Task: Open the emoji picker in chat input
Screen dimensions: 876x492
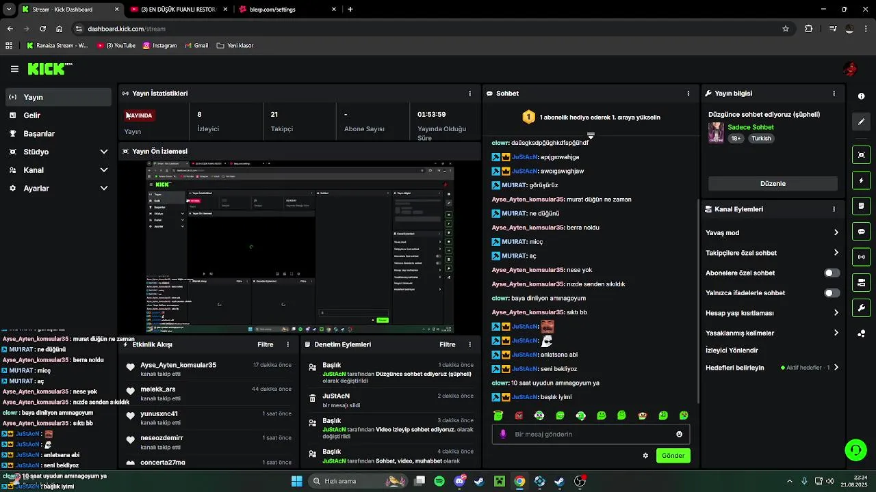Action: [679, 434]
